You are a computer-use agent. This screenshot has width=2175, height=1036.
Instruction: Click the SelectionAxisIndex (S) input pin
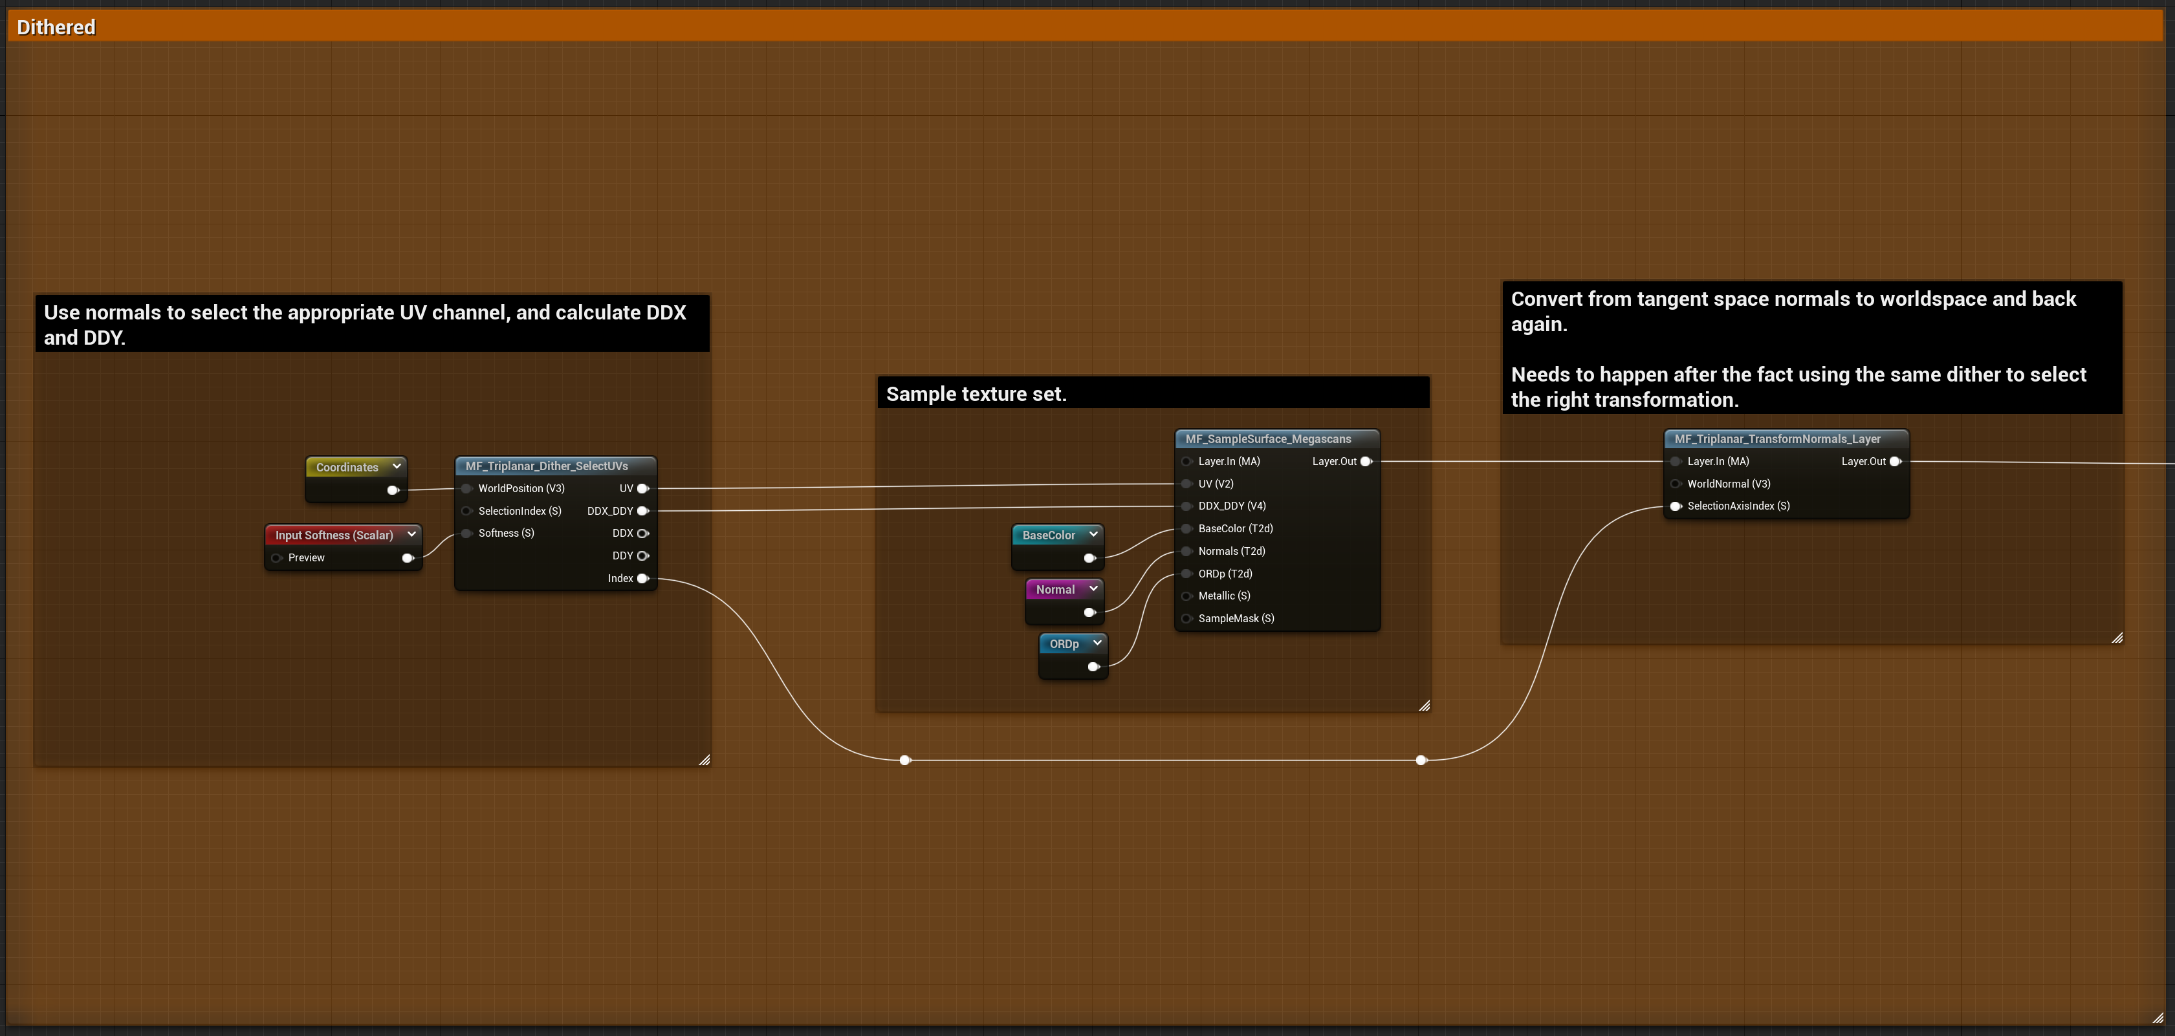click(x=1675, y=506)
